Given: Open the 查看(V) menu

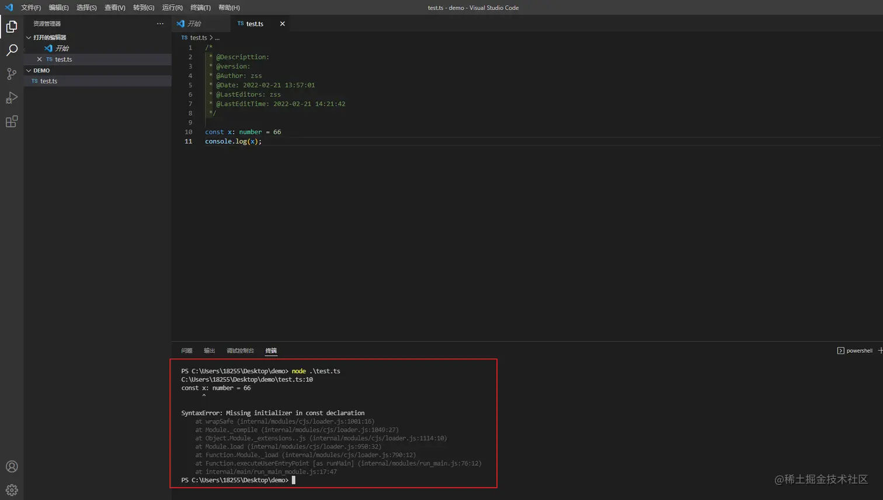Looking at the screenshot, I should pos(114,8).
